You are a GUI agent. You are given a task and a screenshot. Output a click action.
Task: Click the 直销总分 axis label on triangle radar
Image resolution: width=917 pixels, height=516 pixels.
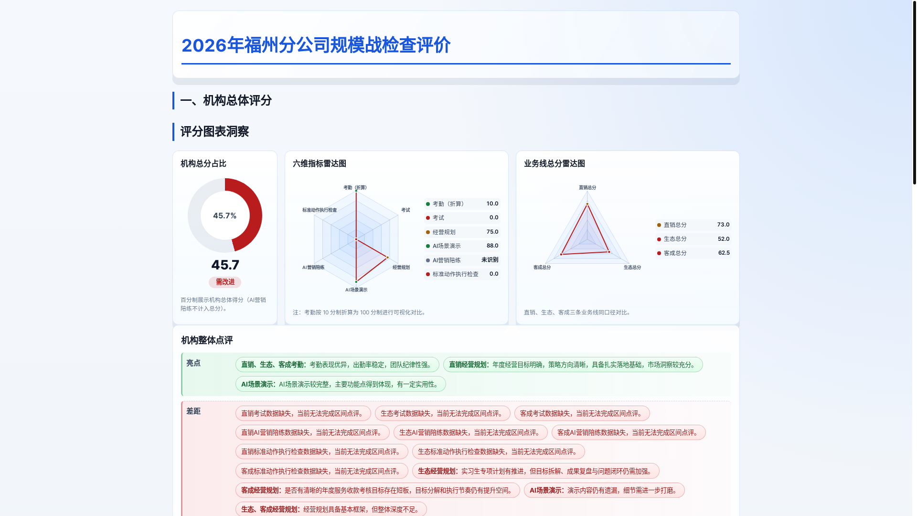click(587, 188)
